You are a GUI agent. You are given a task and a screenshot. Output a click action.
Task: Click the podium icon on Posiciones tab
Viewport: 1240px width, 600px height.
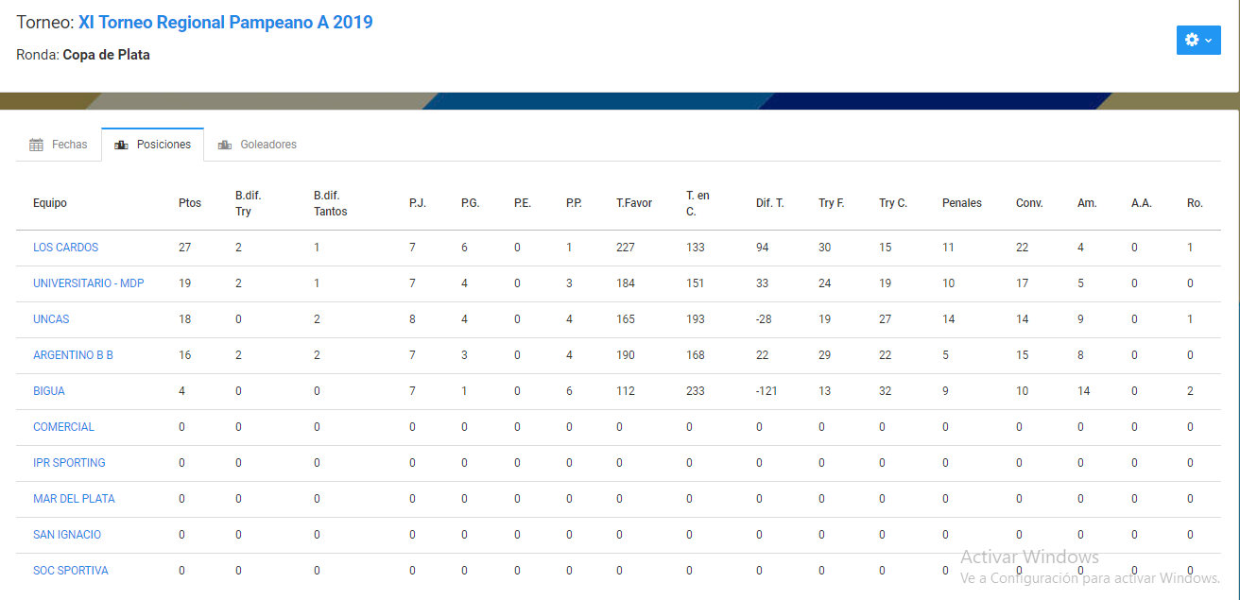pos(121,146)
